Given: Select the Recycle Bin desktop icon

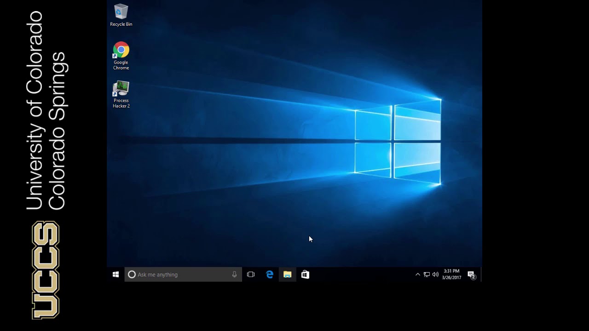Looking at the screenshot, I should tap(121, 15).
